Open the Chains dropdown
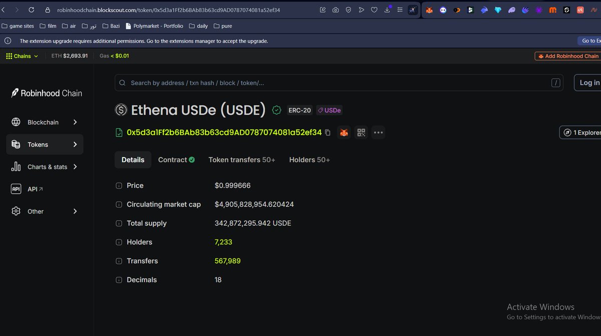Screen dimensions: 601x336 click(x=22, y=56)
